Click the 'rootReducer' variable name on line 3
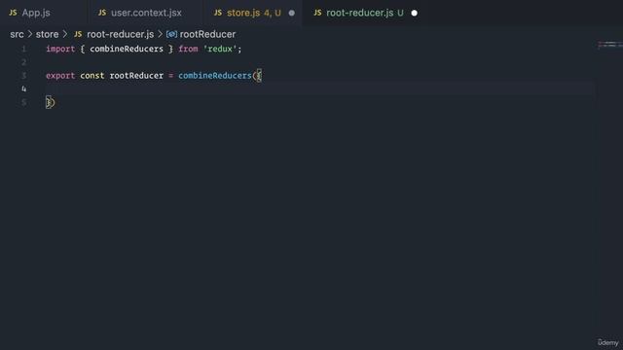 (x=136, y=76)
